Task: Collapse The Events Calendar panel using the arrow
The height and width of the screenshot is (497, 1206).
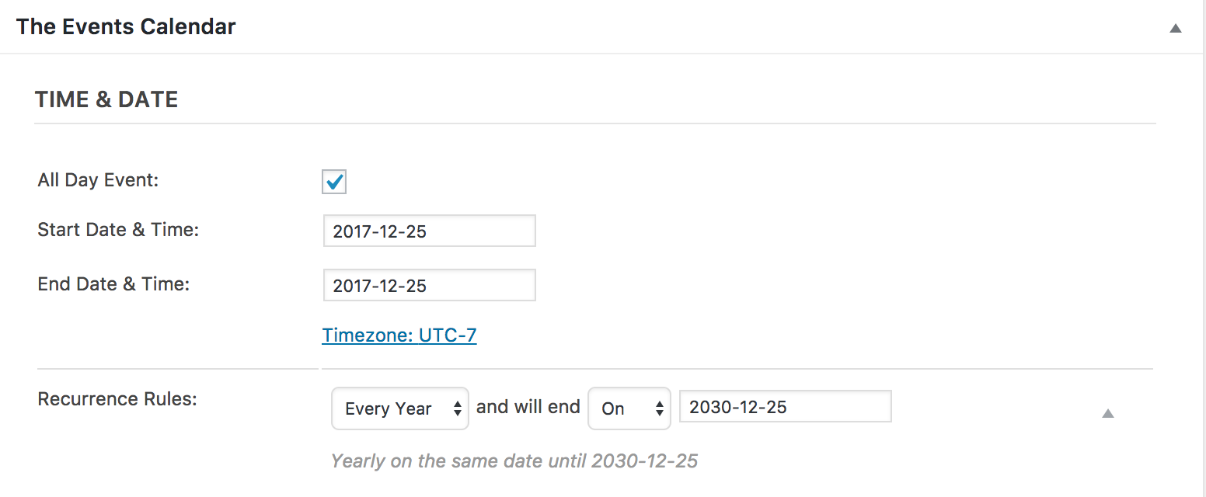Action: click(1176, 29)
